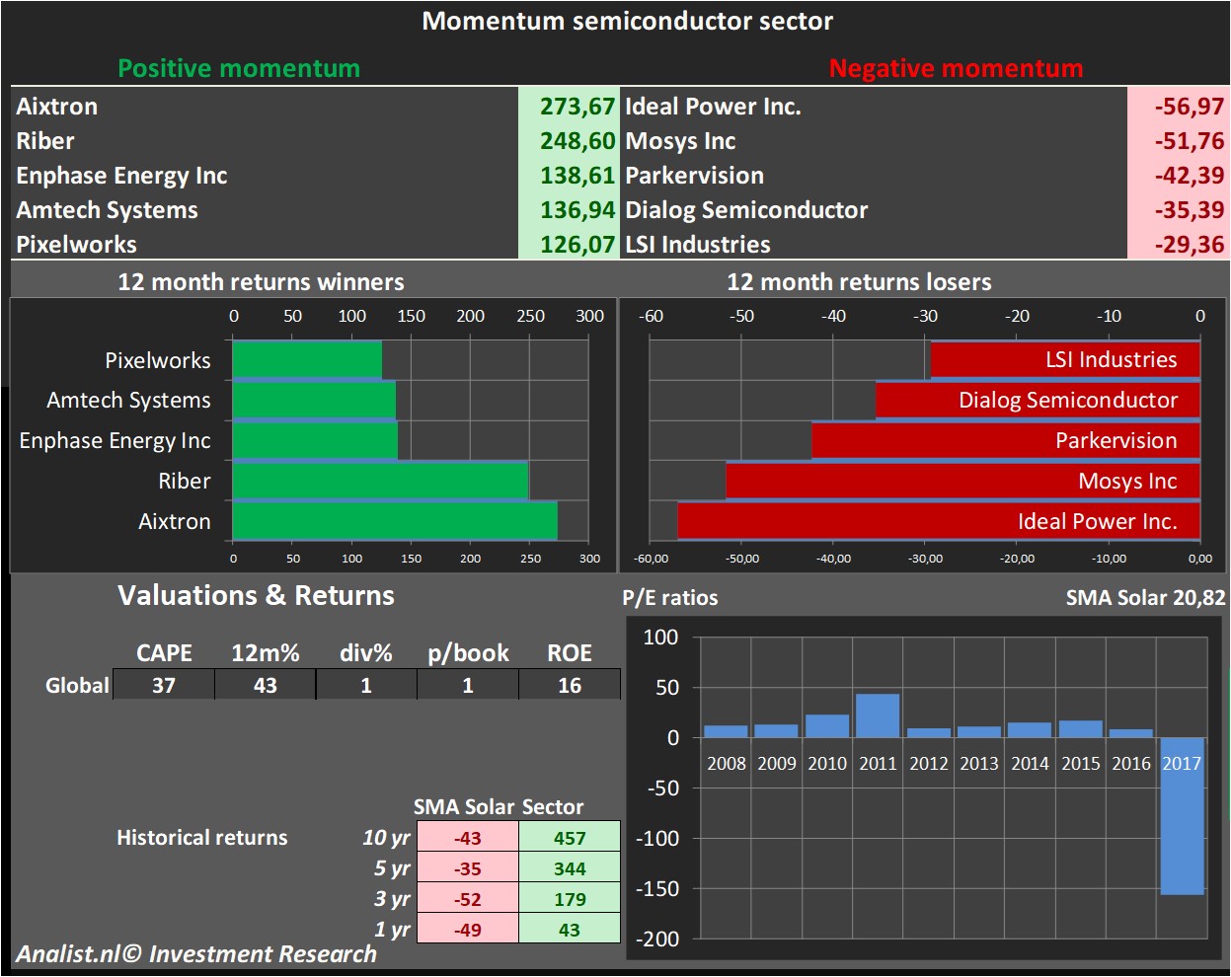Click the Mosys Inc -51,76 value cell
Screen dimensions: 1231x977
pos(1188,141)
